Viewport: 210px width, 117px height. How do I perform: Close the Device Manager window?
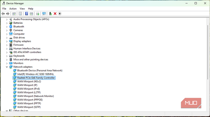[205, 3]
